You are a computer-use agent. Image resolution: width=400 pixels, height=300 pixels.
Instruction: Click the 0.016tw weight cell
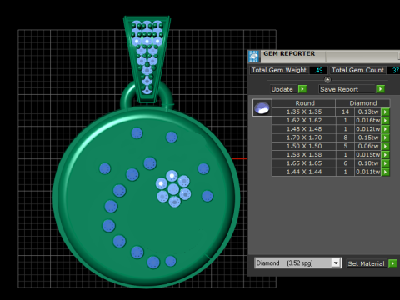pos(368,121)
